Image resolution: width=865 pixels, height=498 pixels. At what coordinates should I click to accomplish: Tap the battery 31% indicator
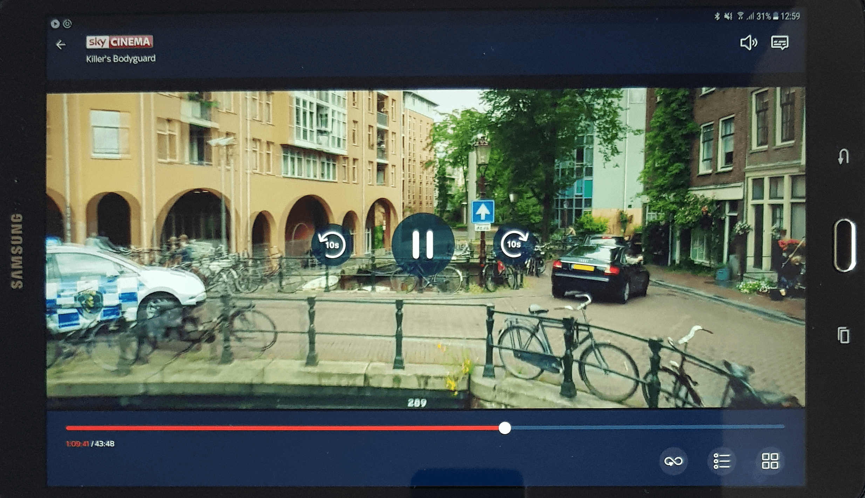pos(767,16)
